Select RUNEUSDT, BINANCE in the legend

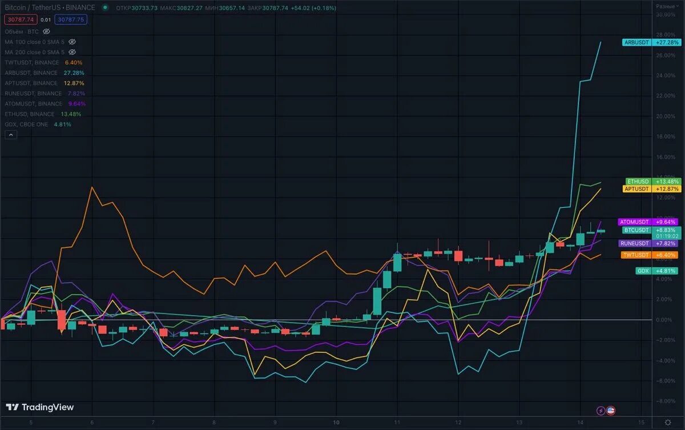point(33,93)
